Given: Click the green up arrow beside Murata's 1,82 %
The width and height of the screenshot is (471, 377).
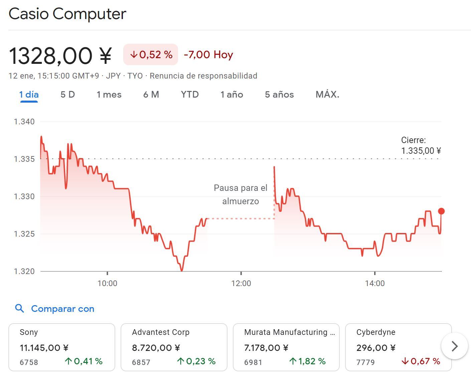Looking at the screenshot, I should 292,361.
